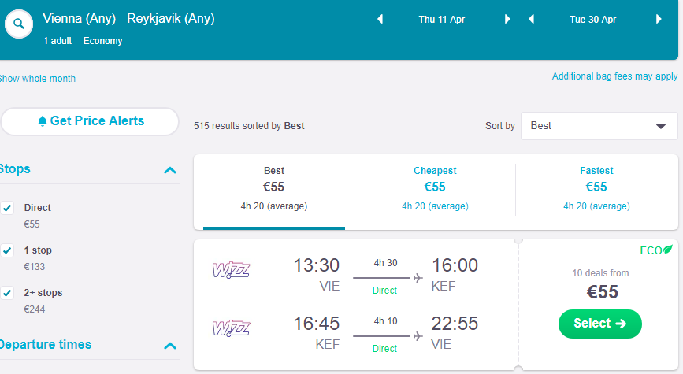Click the return flight Wizz logo
683x374 pixels.
point(232,326)
